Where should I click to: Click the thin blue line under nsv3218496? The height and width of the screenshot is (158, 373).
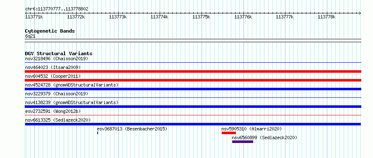click(193, 63)
